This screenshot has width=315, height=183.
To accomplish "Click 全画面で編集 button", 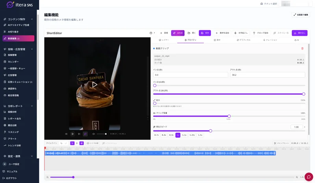I will pyautogui.click(x=301, y=15).
